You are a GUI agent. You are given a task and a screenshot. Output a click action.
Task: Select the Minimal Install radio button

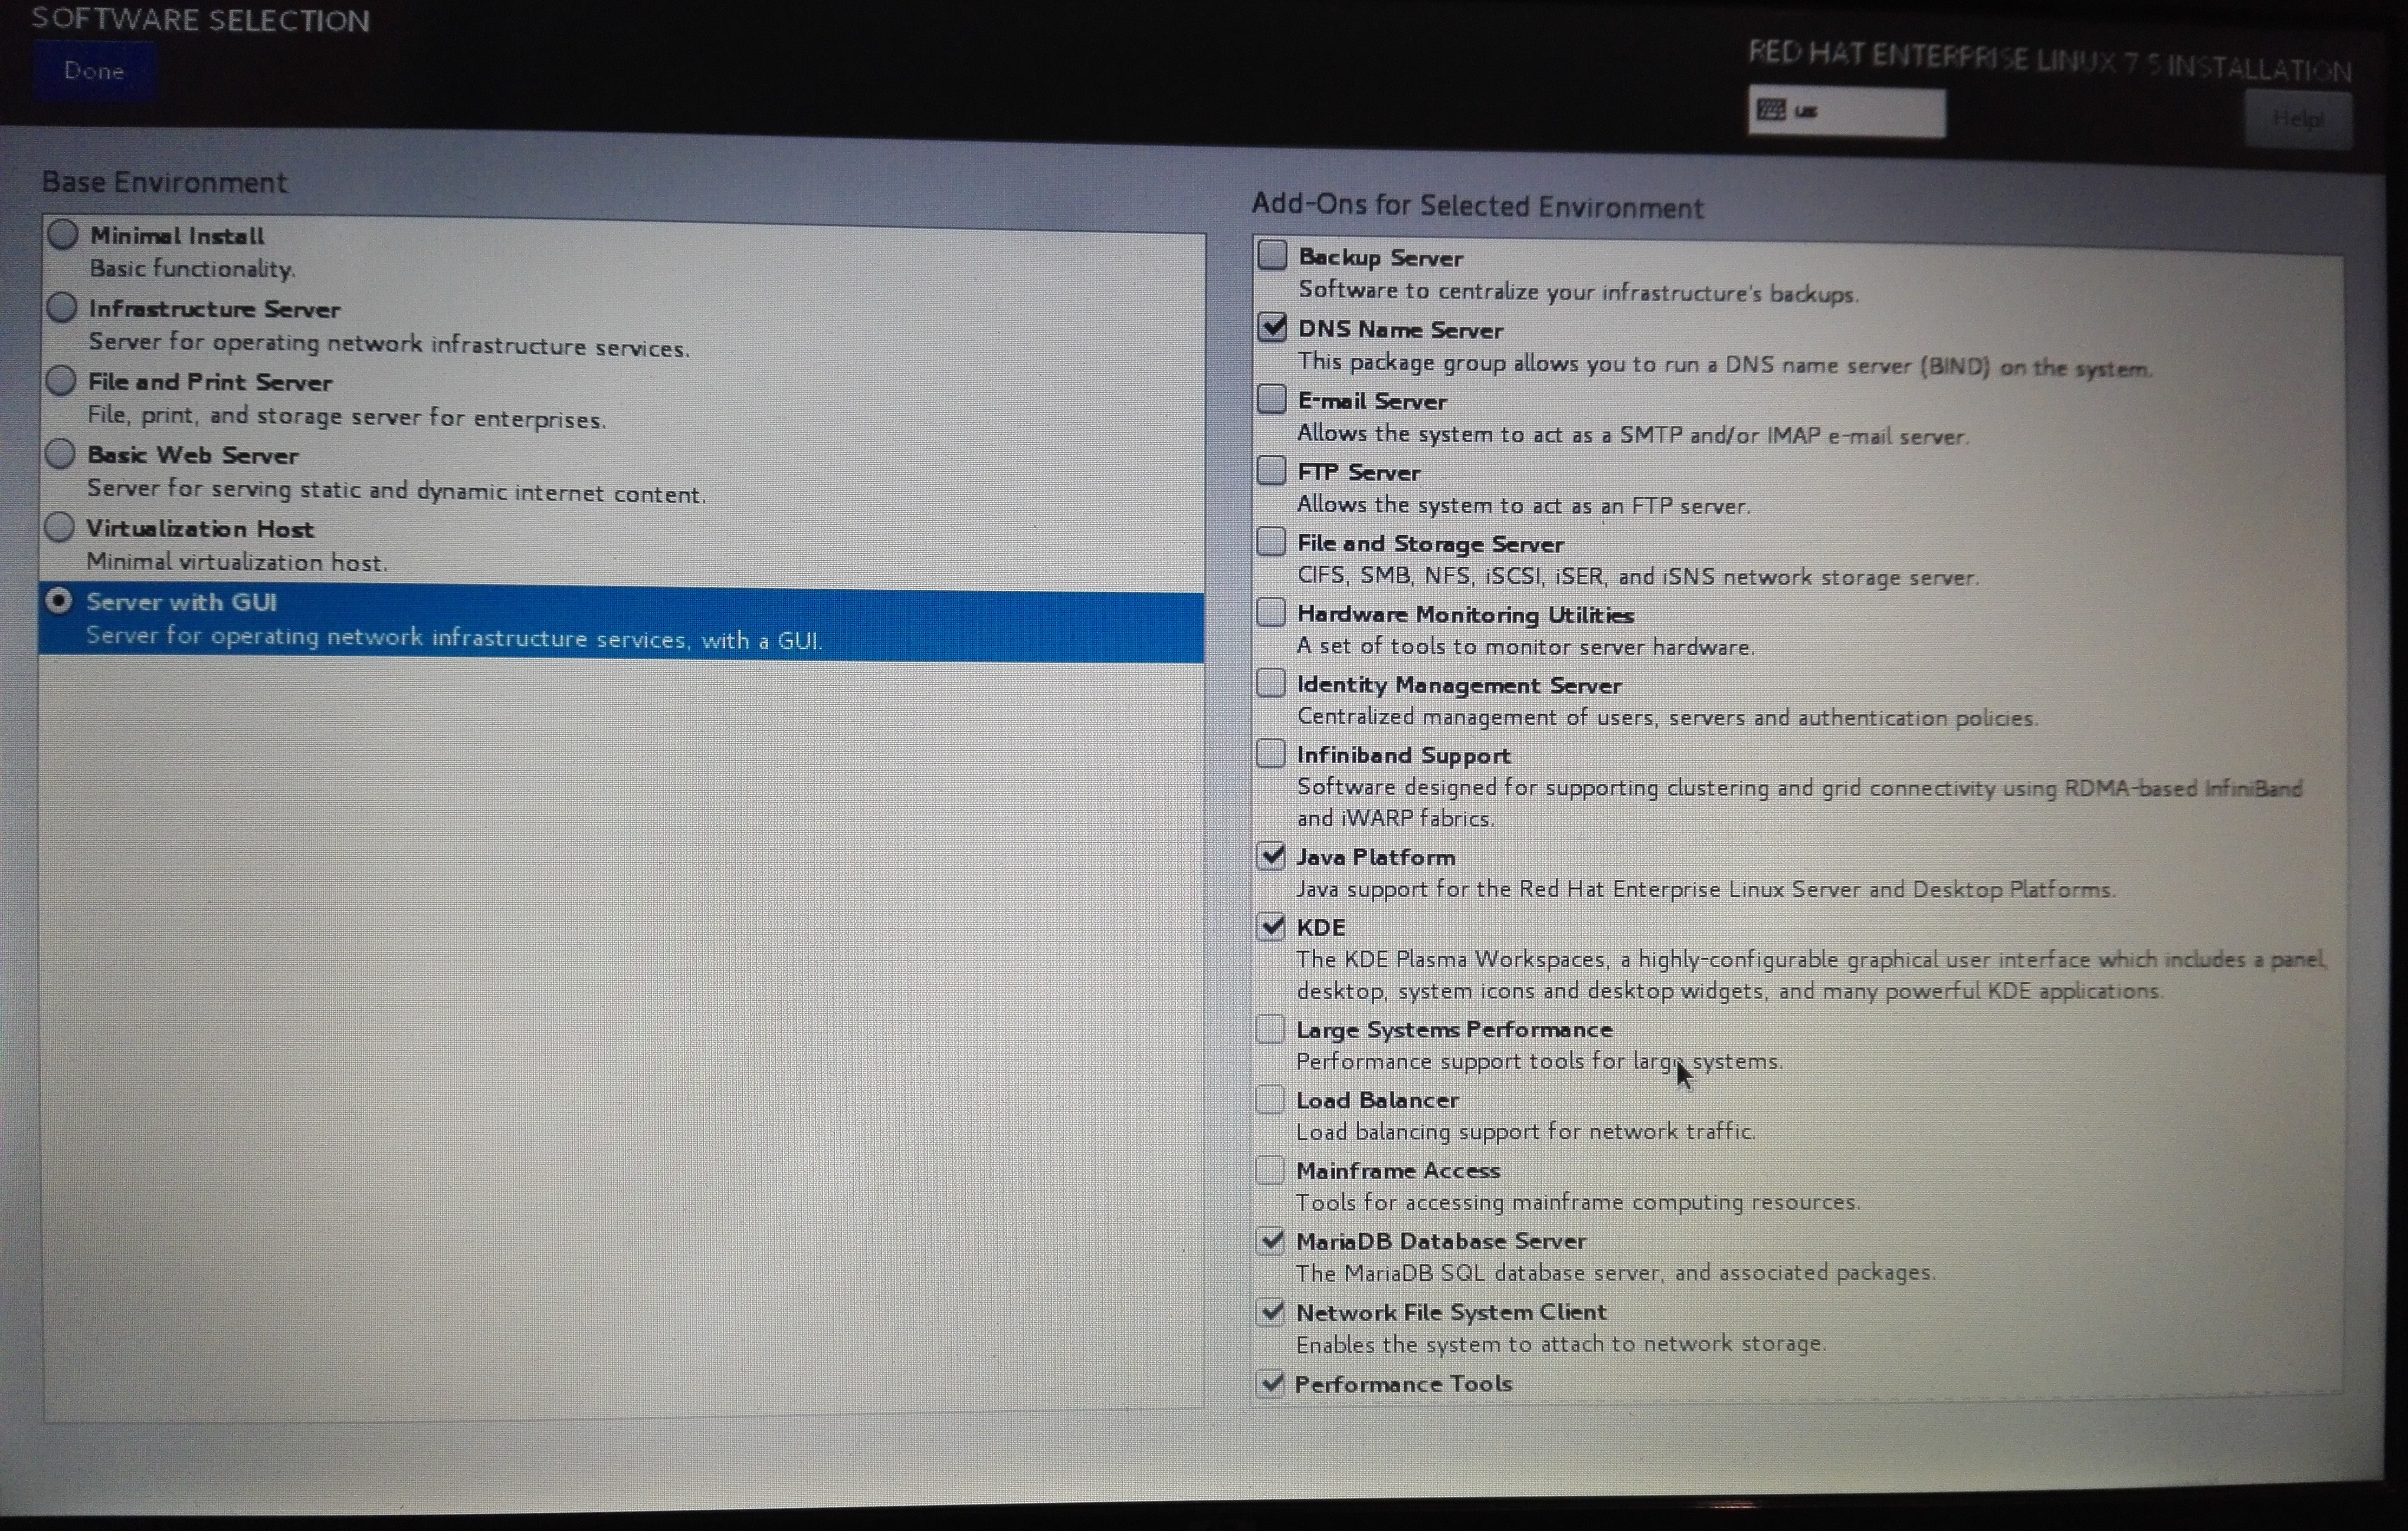pyautogui.click(x=63, y=235)
